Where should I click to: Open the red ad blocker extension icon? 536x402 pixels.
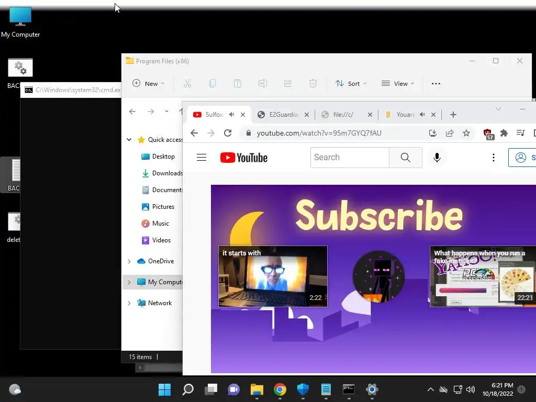(488, 134)
